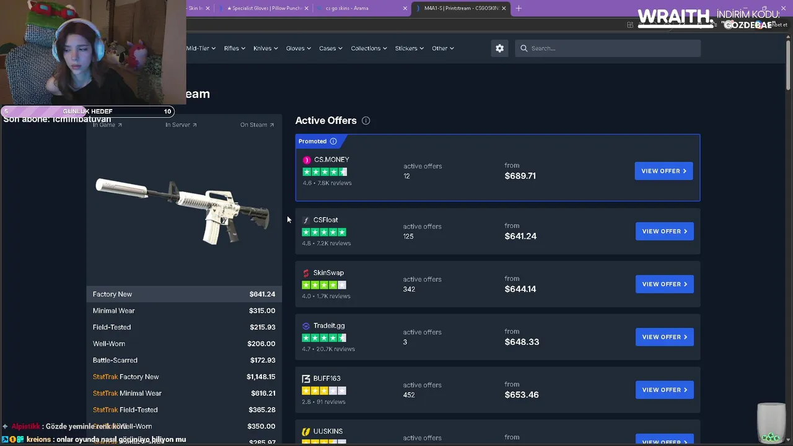793x446 pixels.
Task: Click BUFF163 star rating
Action: (324, 391)
